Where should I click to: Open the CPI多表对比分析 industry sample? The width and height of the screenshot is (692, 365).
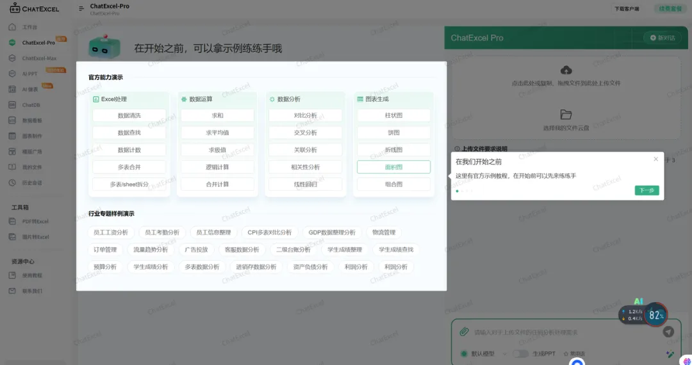coord(270,232)
